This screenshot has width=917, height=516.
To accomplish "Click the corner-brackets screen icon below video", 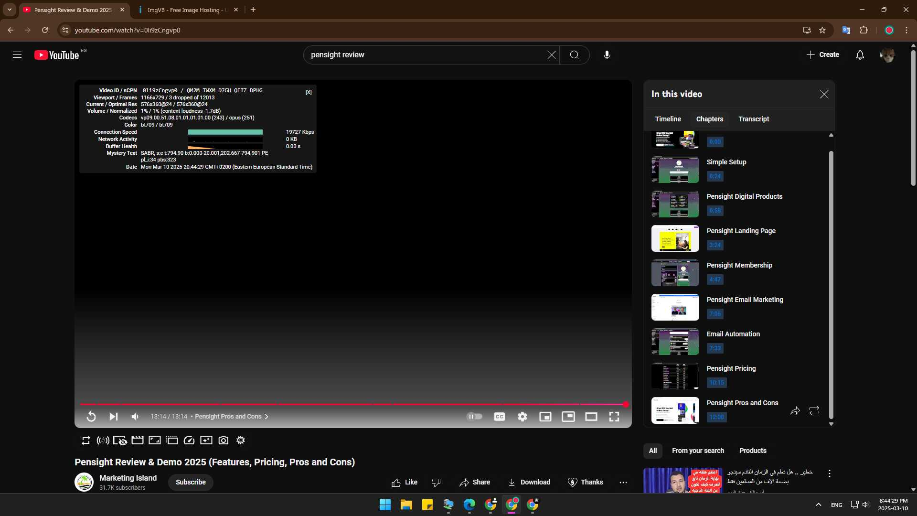I will click(x=155, y=441).
